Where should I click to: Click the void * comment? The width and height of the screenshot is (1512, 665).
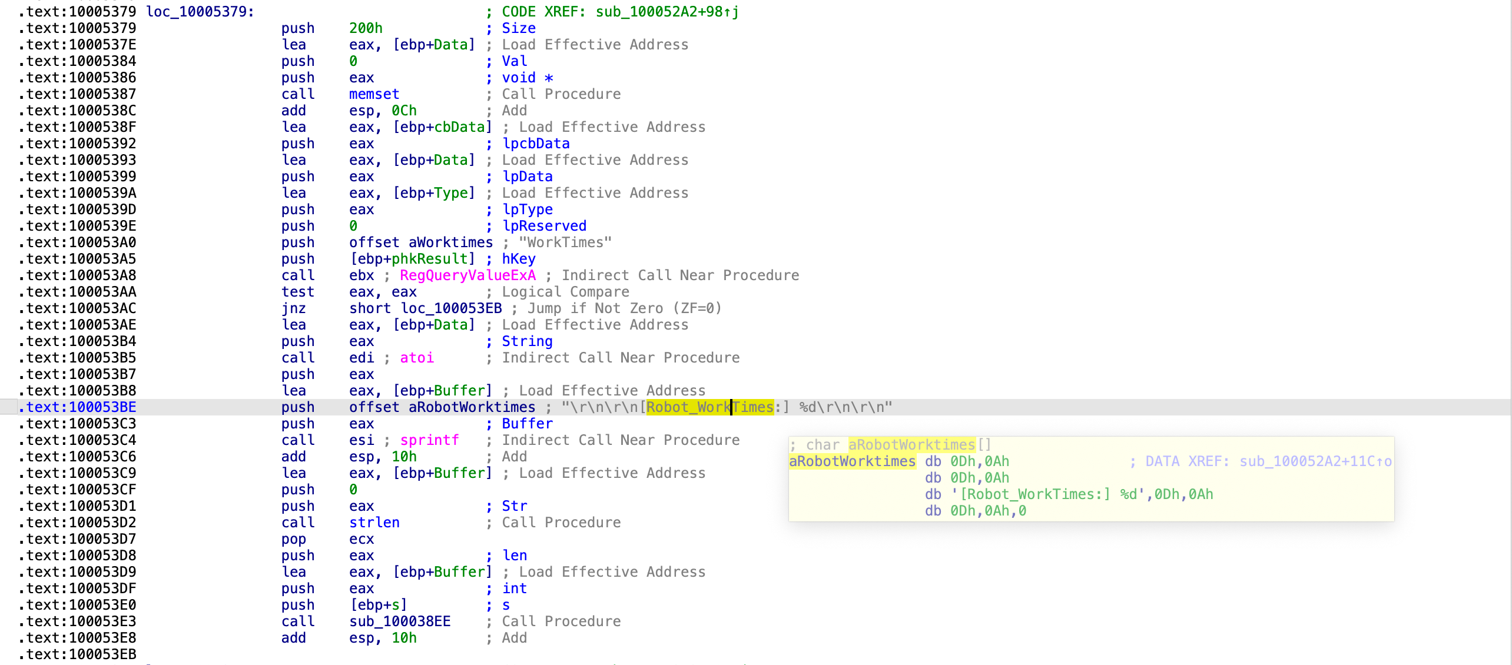point(528,78)
